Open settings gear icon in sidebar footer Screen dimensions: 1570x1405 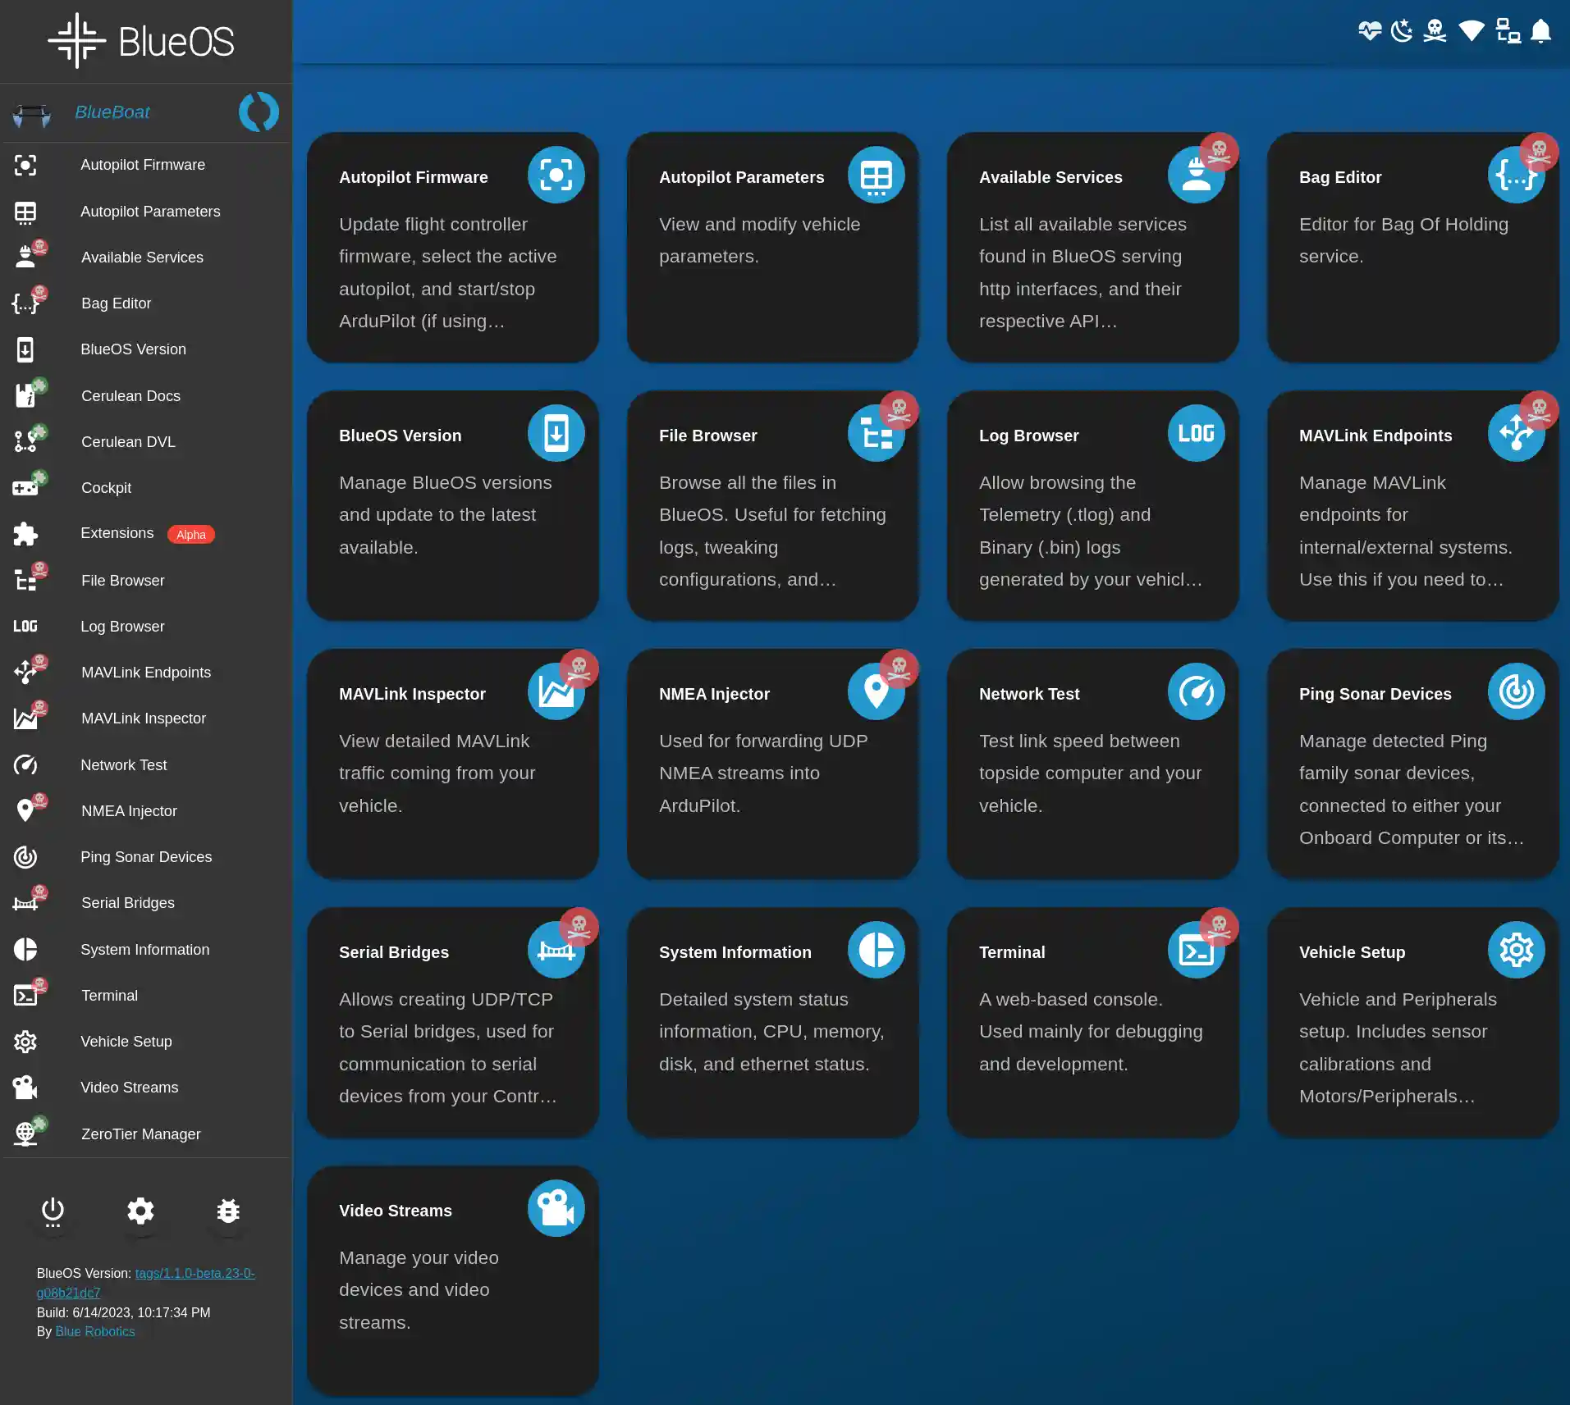point(140,1211)
